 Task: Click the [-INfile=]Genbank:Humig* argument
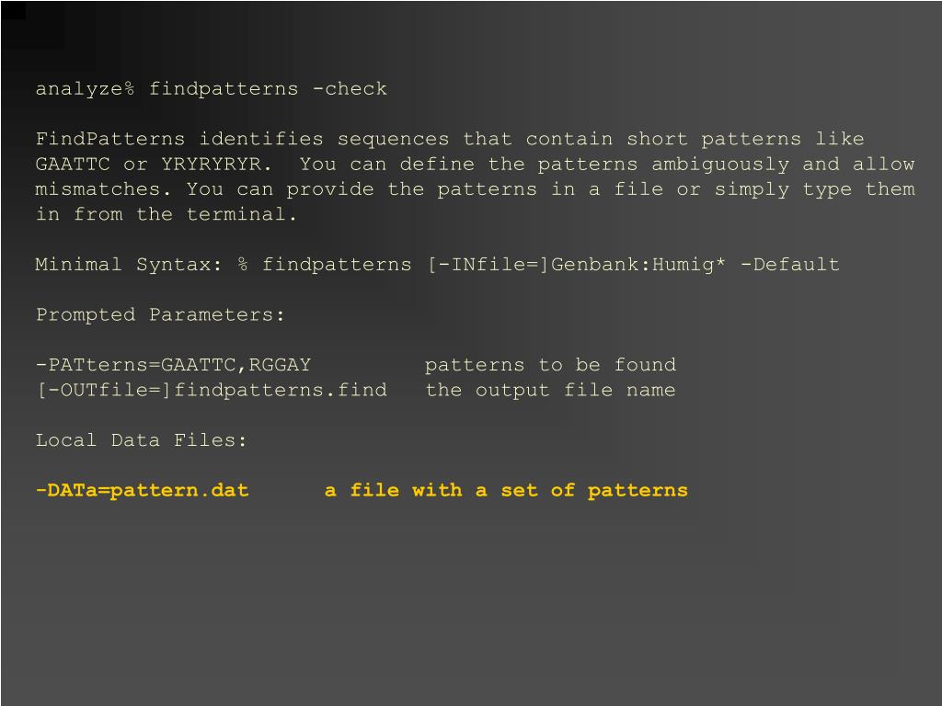tap(577, 265)
